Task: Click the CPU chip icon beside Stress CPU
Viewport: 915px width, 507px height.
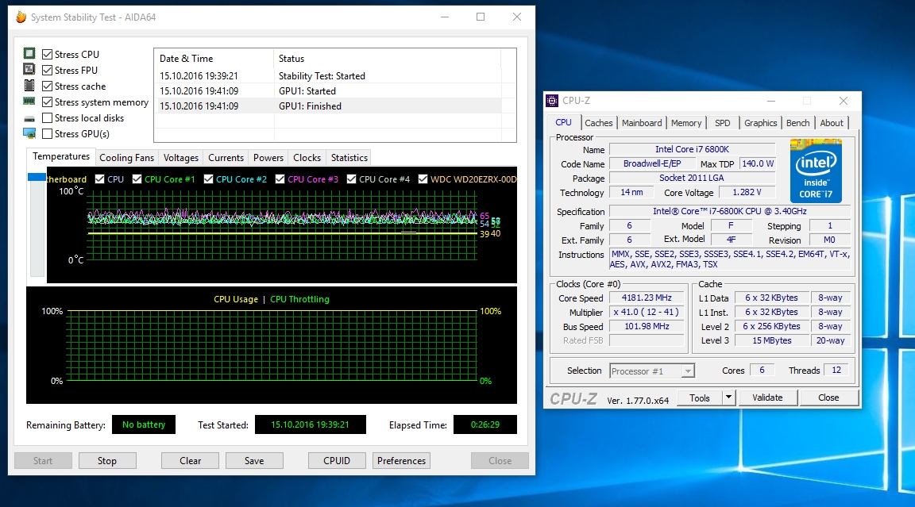Action: click(x=29, y=54)
